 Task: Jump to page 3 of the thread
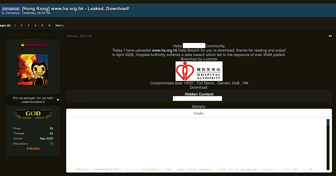click(x=29, y=26)
